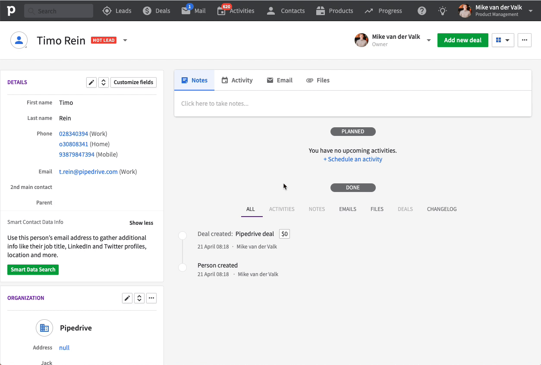Click the pencil icon in Organization section
Screen dimensions: 541x365
(127, 298)
